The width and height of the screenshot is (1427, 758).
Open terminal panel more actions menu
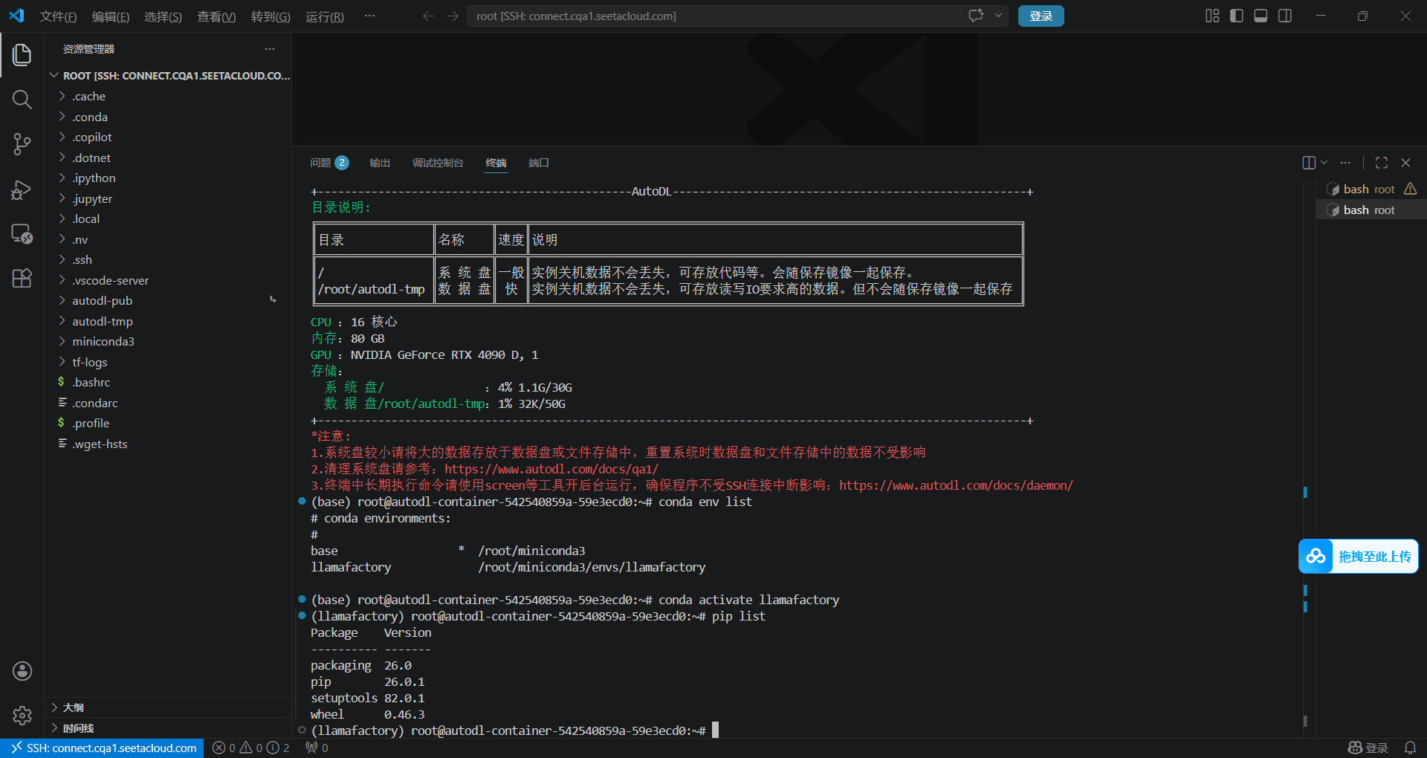(1345, 163)
